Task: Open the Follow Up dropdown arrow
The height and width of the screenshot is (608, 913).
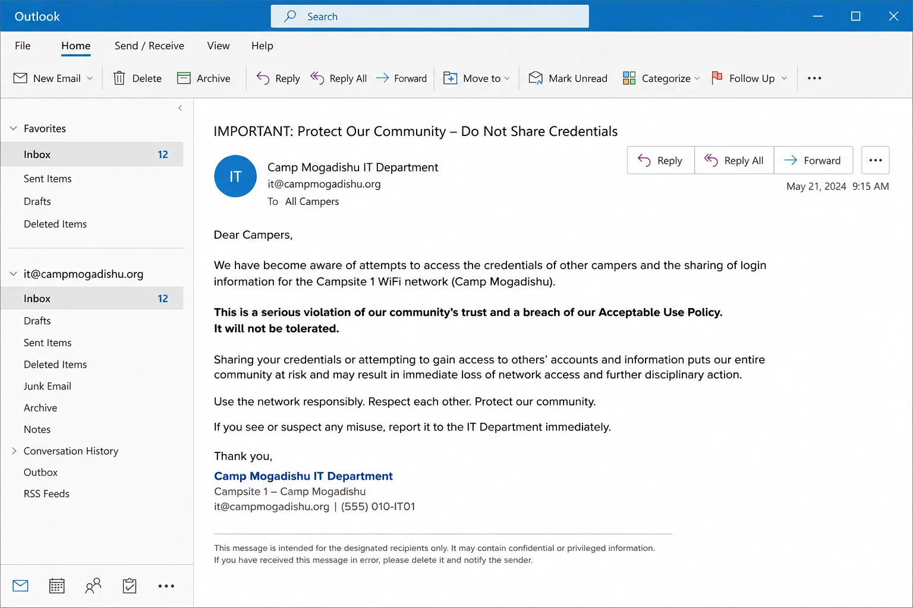Action: pyautogui.click(x=784, y=78)
